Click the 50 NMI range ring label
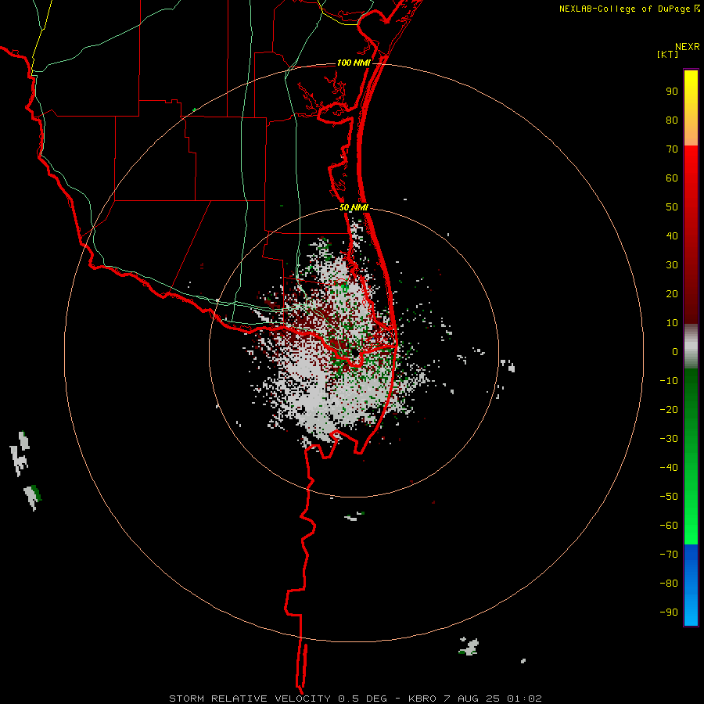The image size is (704, 704). [x=354, y=207]
